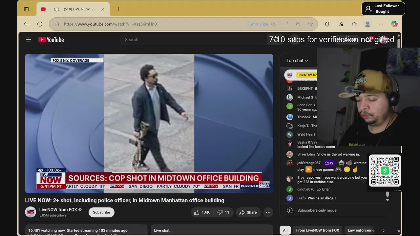Click the video title text

point(125,200)
